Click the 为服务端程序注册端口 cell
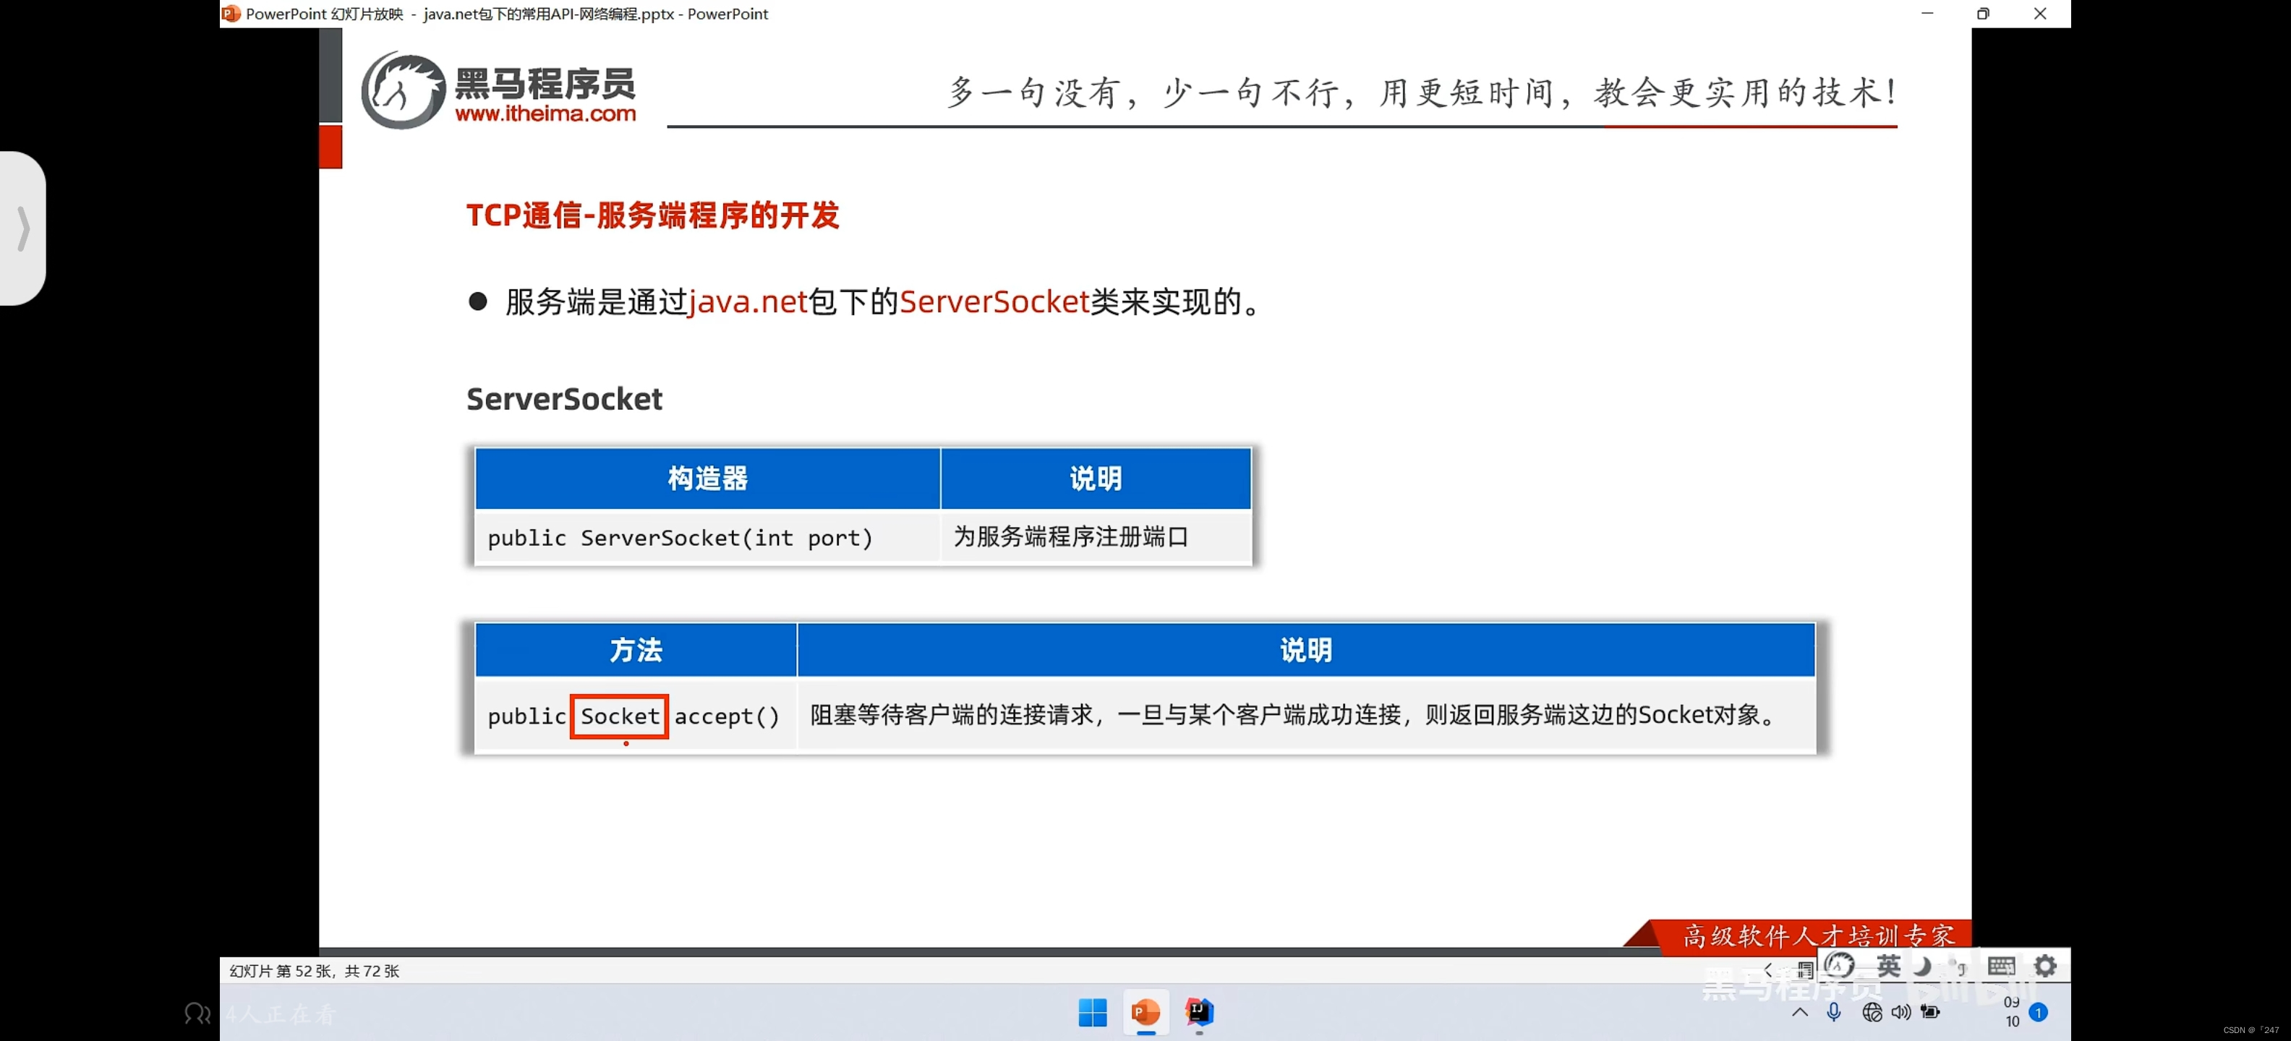Screen dimensions: 2291x1041 [1096, 537]
